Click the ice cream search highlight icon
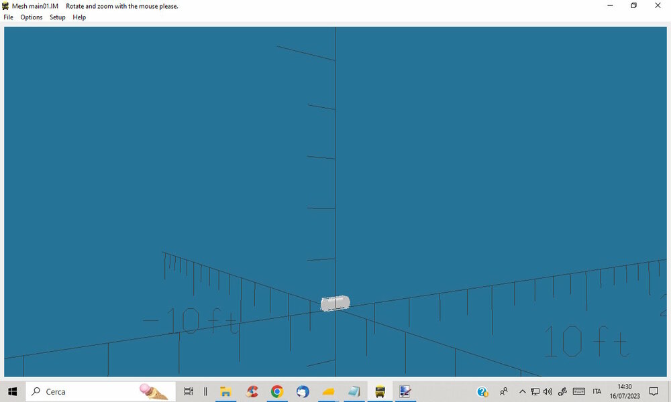The image size is (671, 402). [x=154, y=391]
